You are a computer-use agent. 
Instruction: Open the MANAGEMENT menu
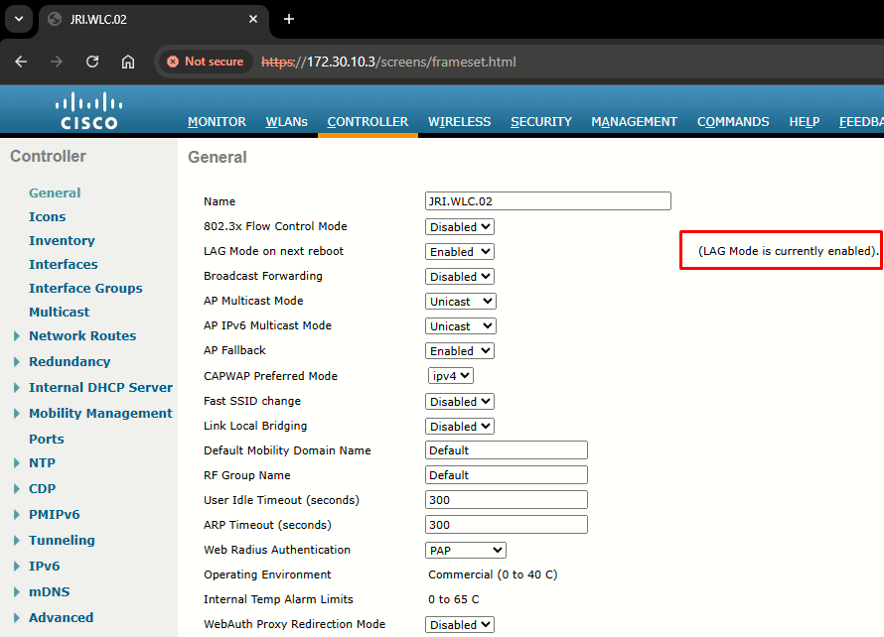(635, 122)
